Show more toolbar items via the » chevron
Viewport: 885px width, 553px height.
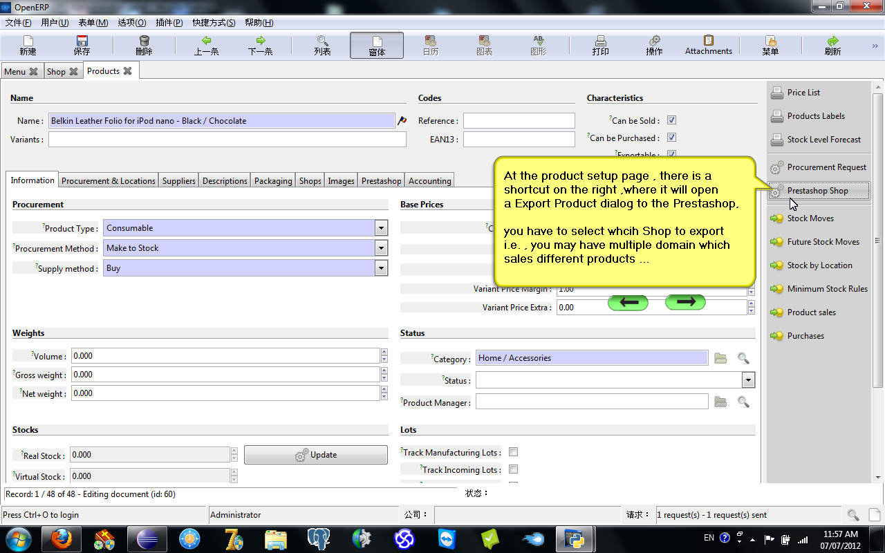point(875,46)
